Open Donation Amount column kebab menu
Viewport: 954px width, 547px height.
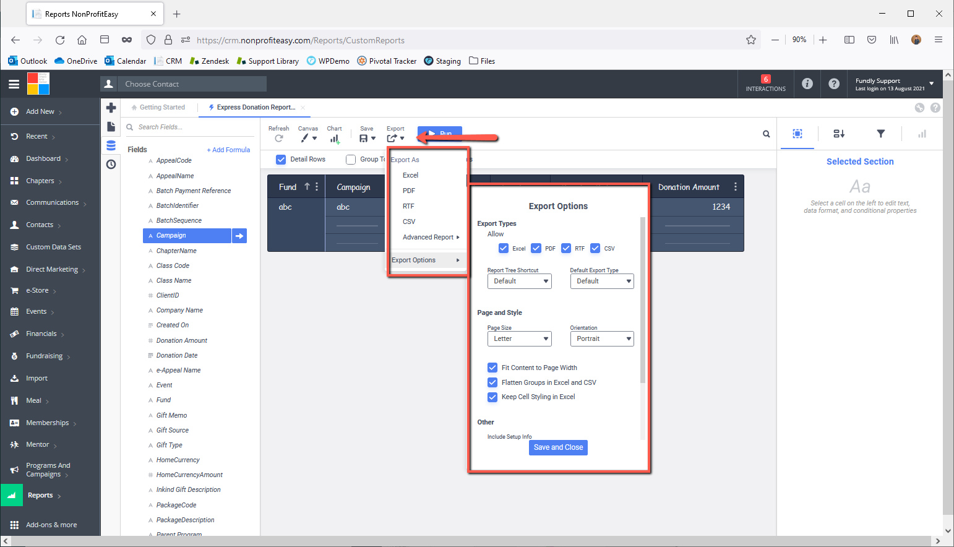pyautogui.click(x=736, y=187)
